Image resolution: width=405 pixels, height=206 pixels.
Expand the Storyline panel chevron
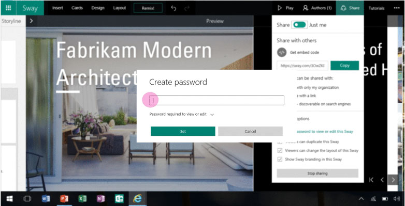point(31,21)
